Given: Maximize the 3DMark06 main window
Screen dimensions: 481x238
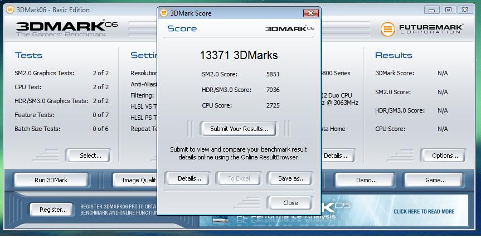Looking at the screenshot, I should point(449,10).
